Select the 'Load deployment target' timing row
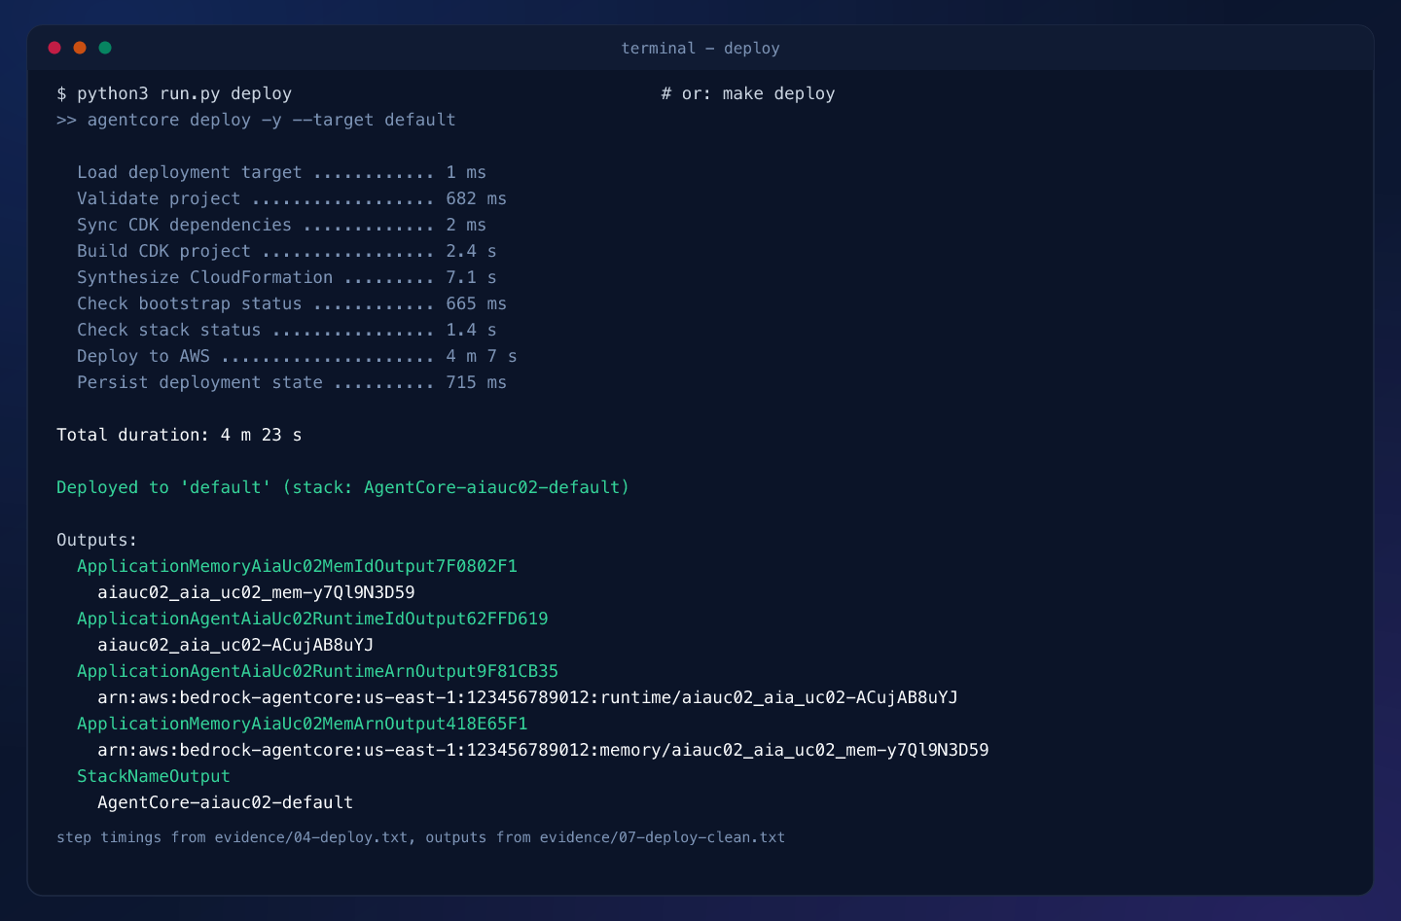The image size is (1401, 921). tap(281, 172)
